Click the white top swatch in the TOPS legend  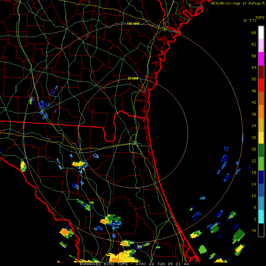click(261, 33)
